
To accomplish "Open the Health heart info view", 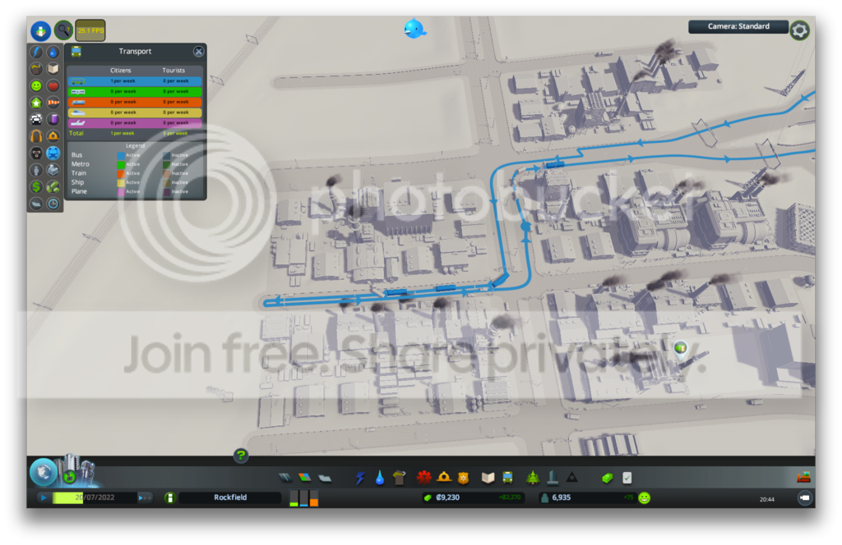I will pos(53,85).
